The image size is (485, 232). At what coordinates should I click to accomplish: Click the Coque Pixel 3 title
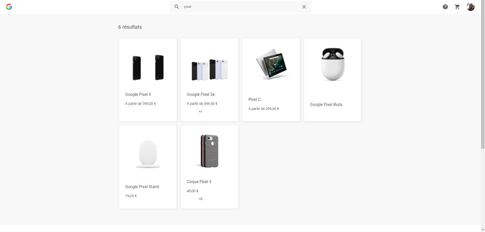199,182
